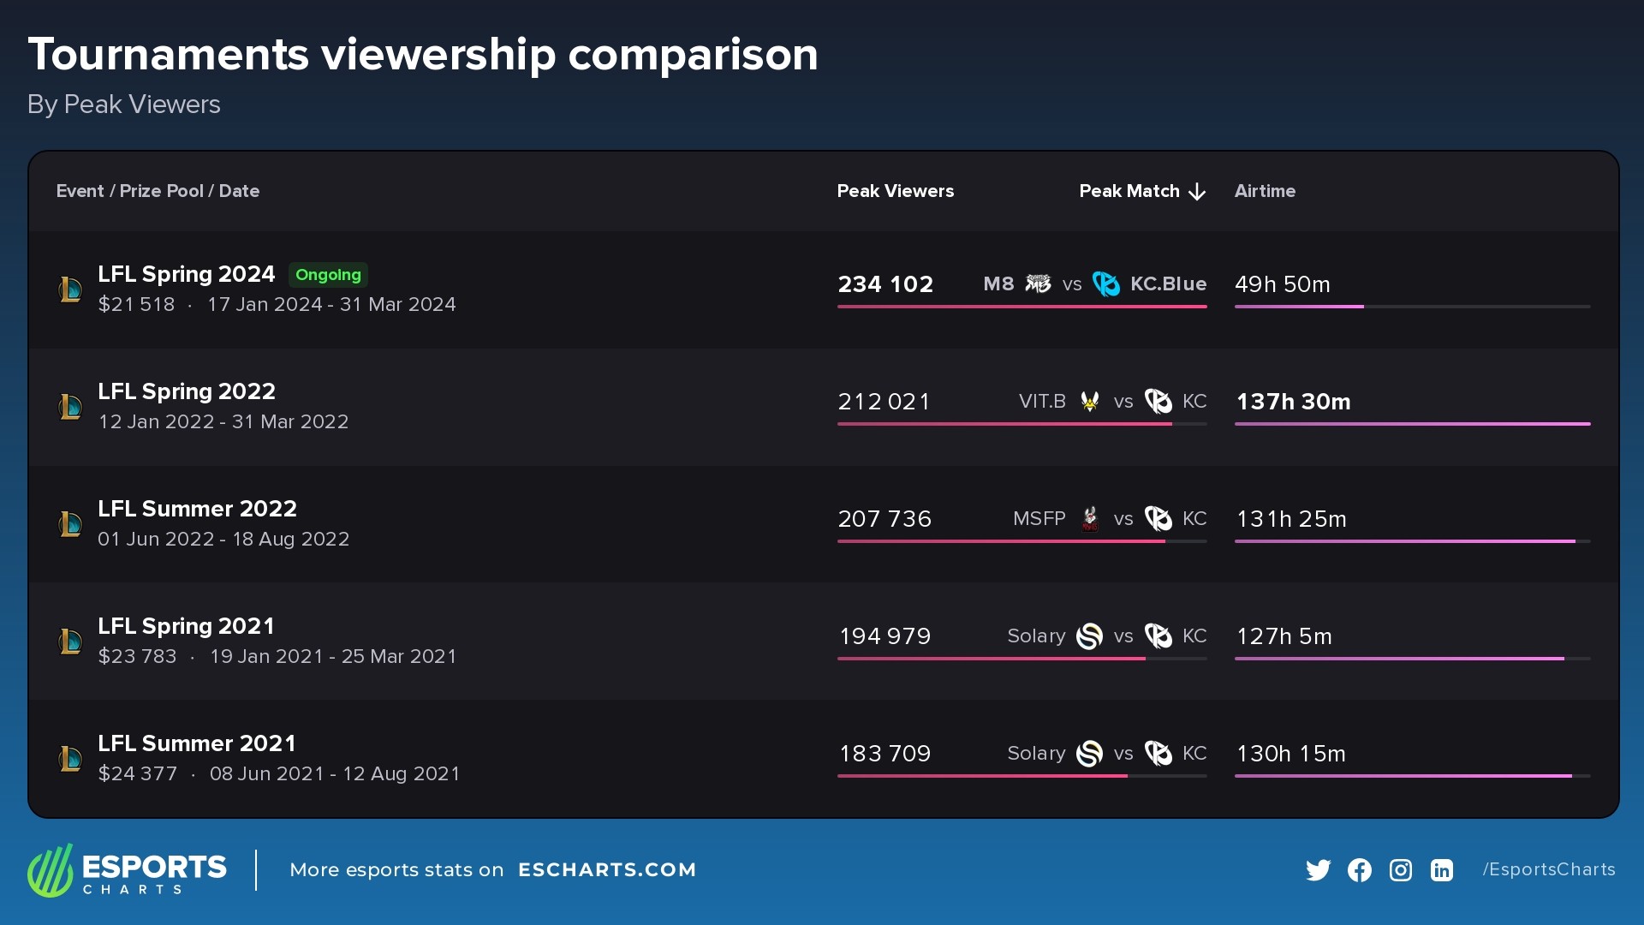Screen dimensions: 1644x925
Task: Click the $23 783 prize pool text
Action: pos(137,657)
